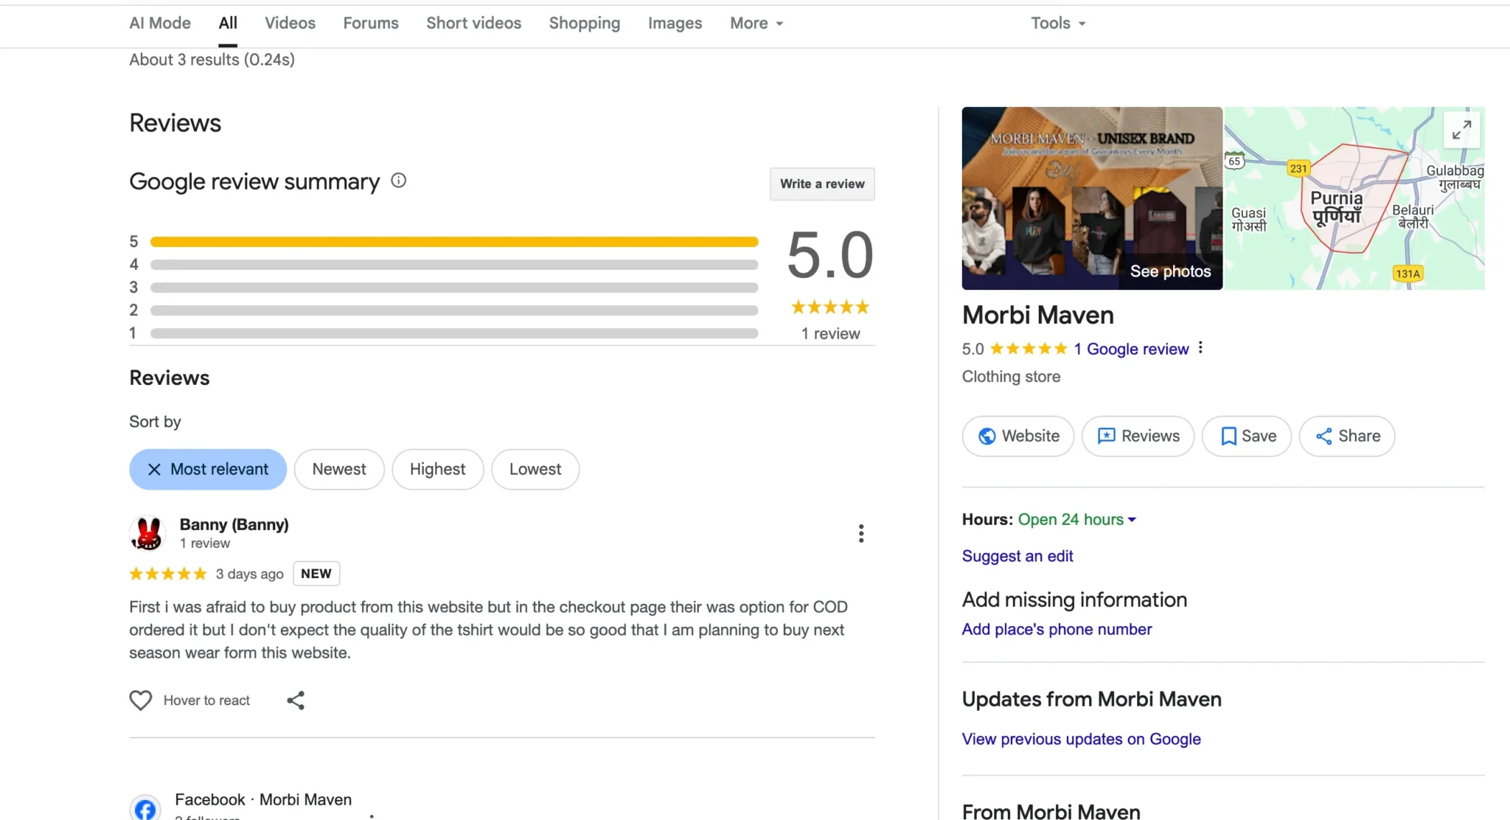Sort reviews by Lowest rating
Screen dimensions: 1510x820
coord(535,469)
